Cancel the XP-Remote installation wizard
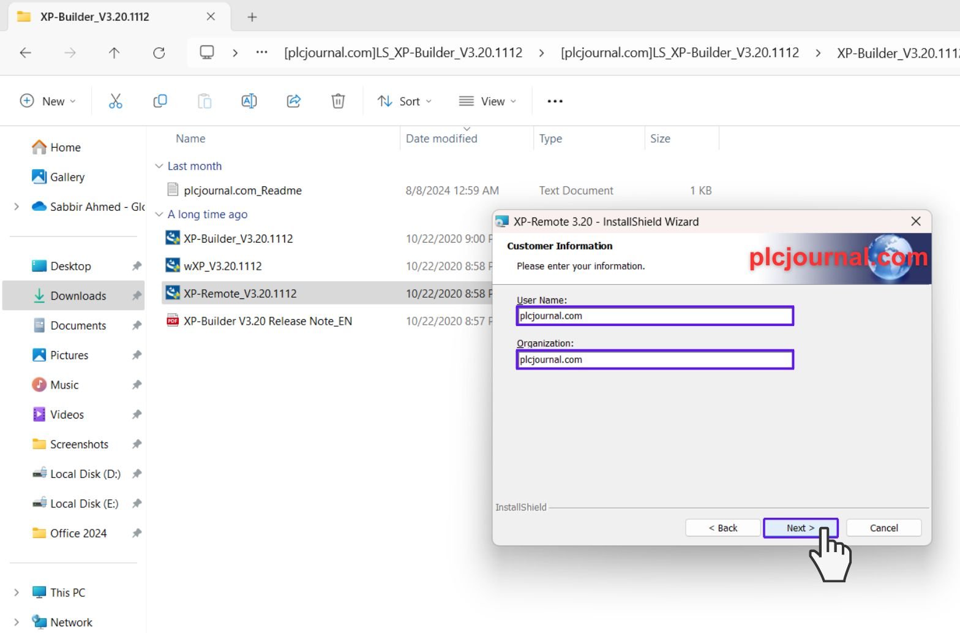 883,528
